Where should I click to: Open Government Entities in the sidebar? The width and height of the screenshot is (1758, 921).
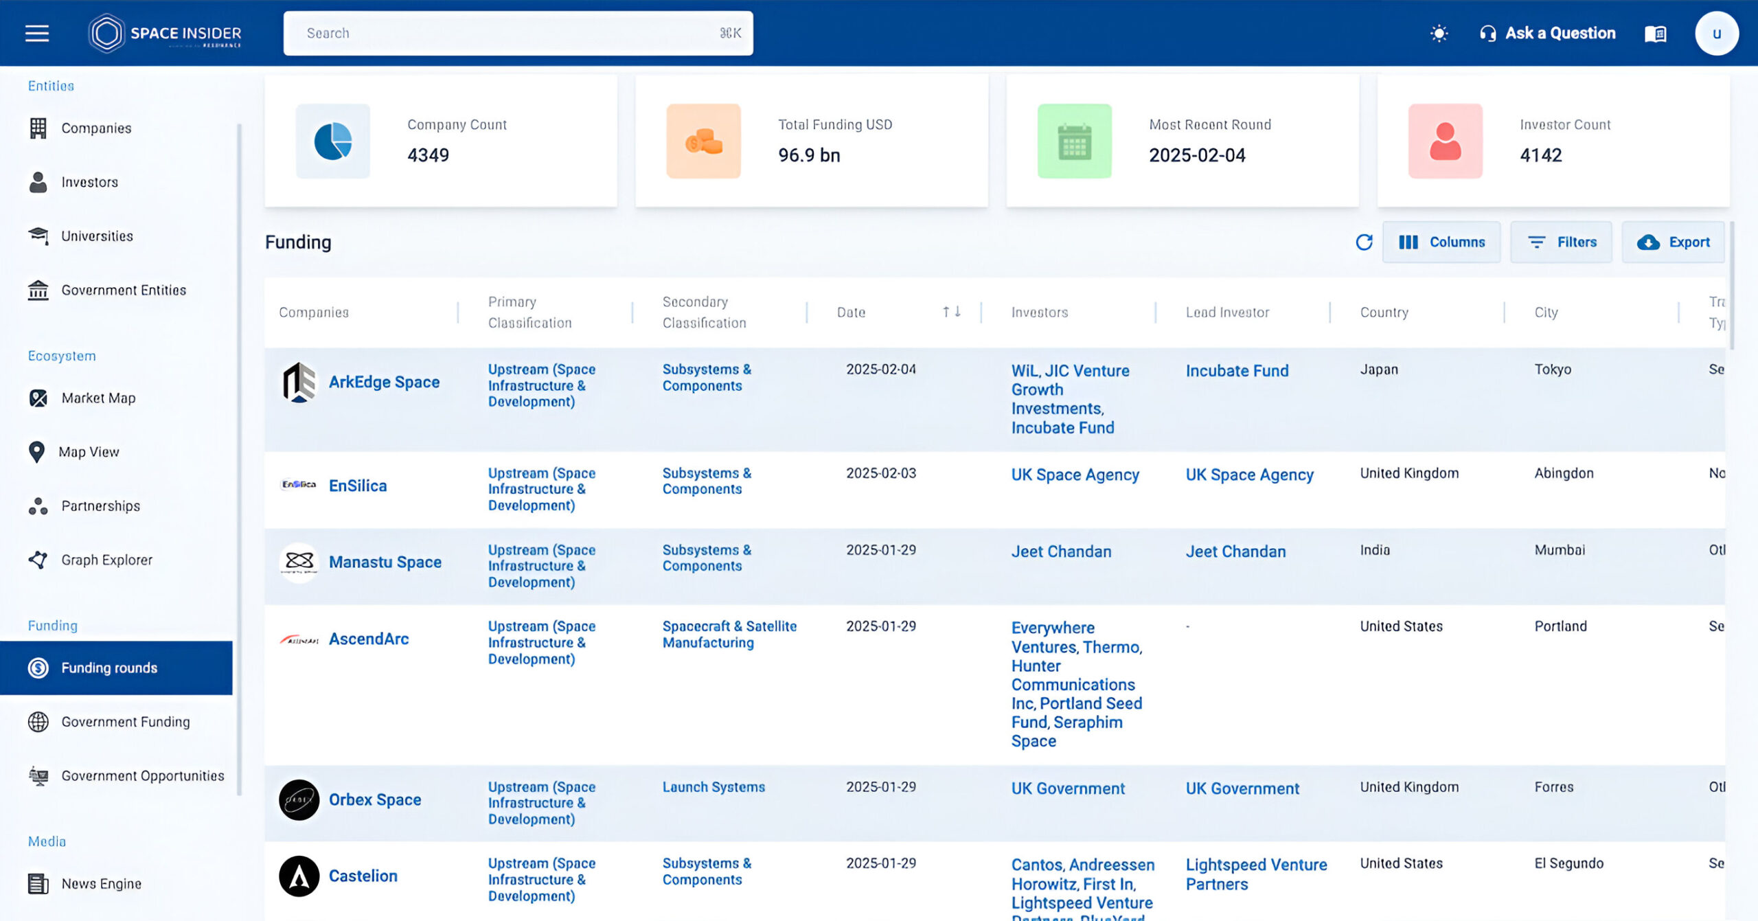tap(124, 291)
